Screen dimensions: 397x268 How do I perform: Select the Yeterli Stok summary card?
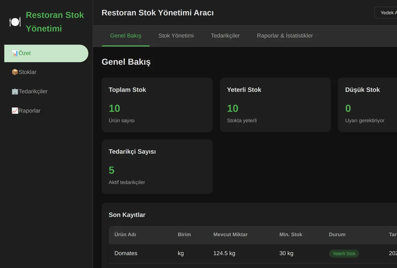[x=275, y=105]
